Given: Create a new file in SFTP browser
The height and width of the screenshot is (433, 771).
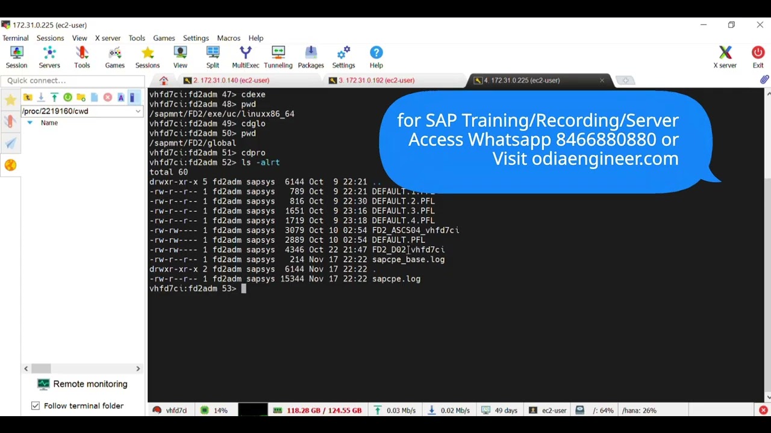Looking at the screenshot, I should (x=94, y=97).
